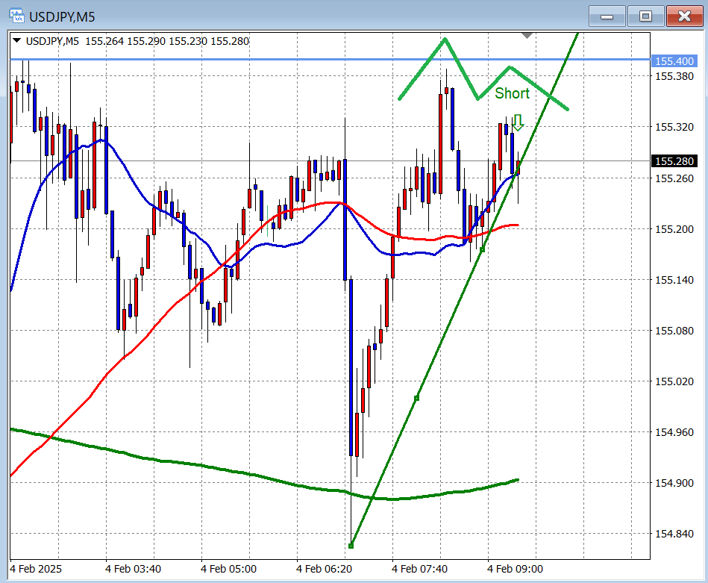Select the trendline anchor point at bottom start

351,546
